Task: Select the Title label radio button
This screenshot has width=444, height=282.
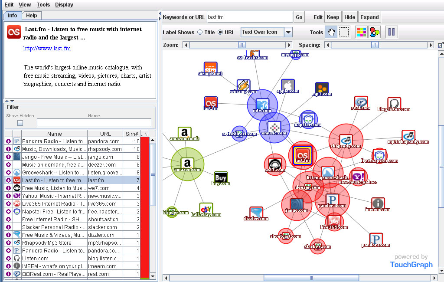Action: 200,32
